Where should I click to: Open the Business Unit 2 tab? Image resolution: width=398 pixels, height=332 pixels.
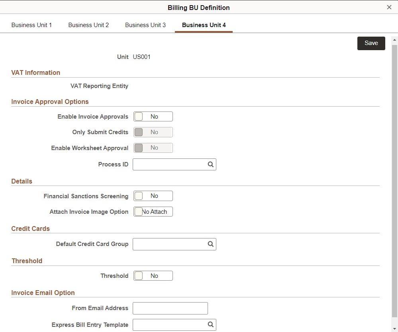pos(88,25)
